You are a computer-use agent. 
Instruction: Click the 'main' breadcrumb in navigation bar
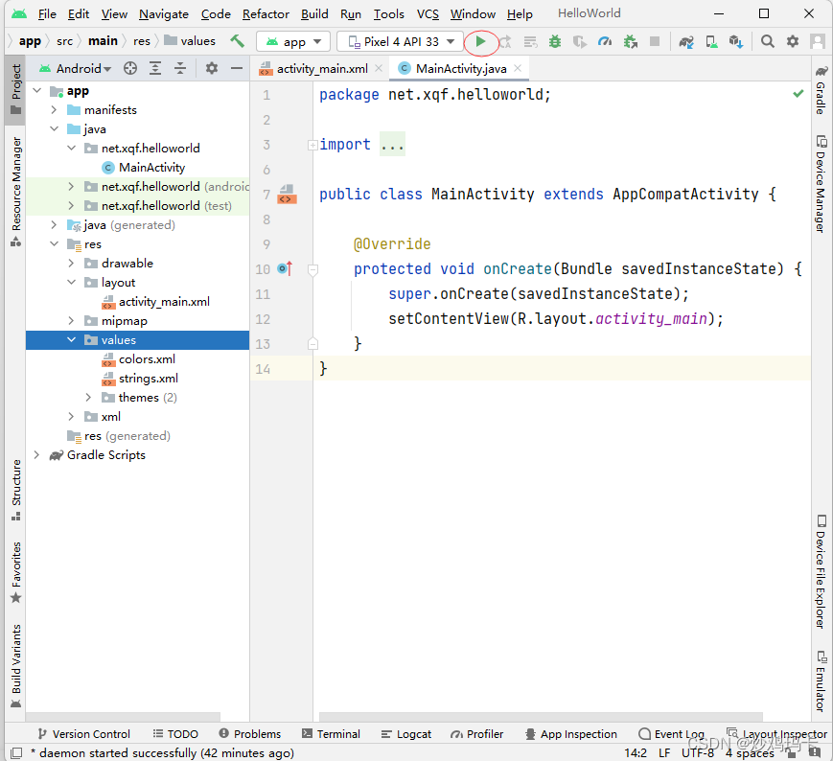103,41
